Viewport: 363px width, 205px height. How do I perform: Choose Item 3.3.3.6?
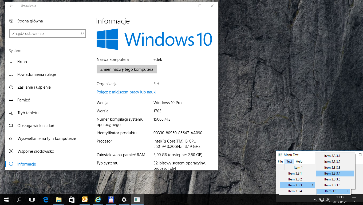tap(335, 185)
